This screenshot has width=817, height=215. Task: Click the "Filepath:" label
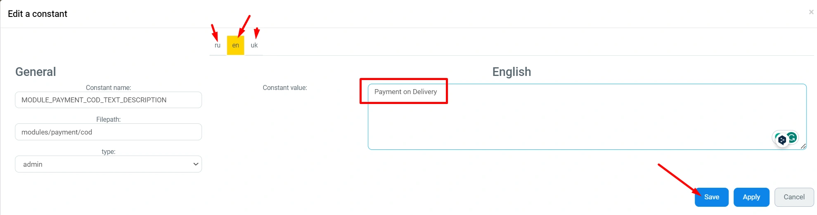pos(108,119)
